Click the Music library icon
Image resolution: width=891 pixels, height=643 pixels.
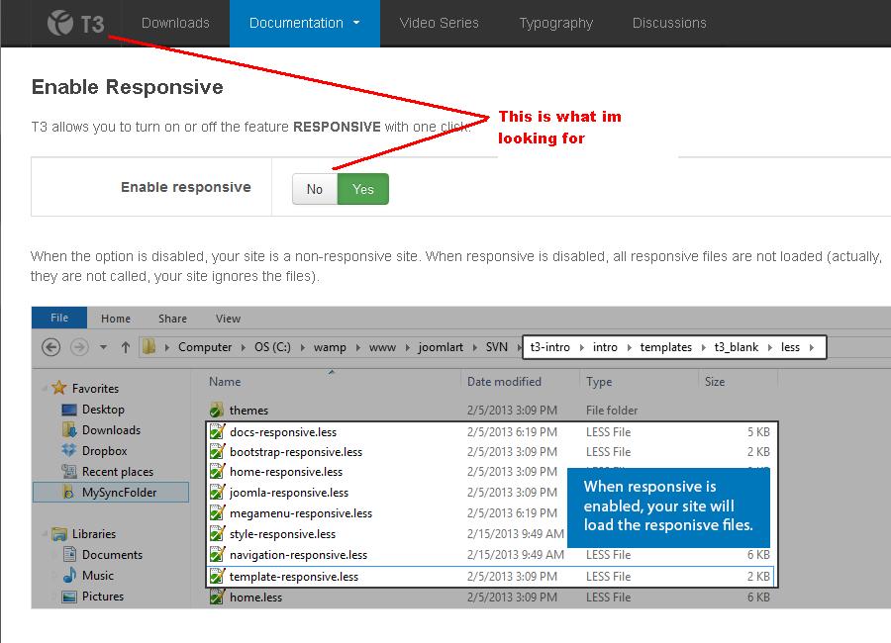coord(69,575)
